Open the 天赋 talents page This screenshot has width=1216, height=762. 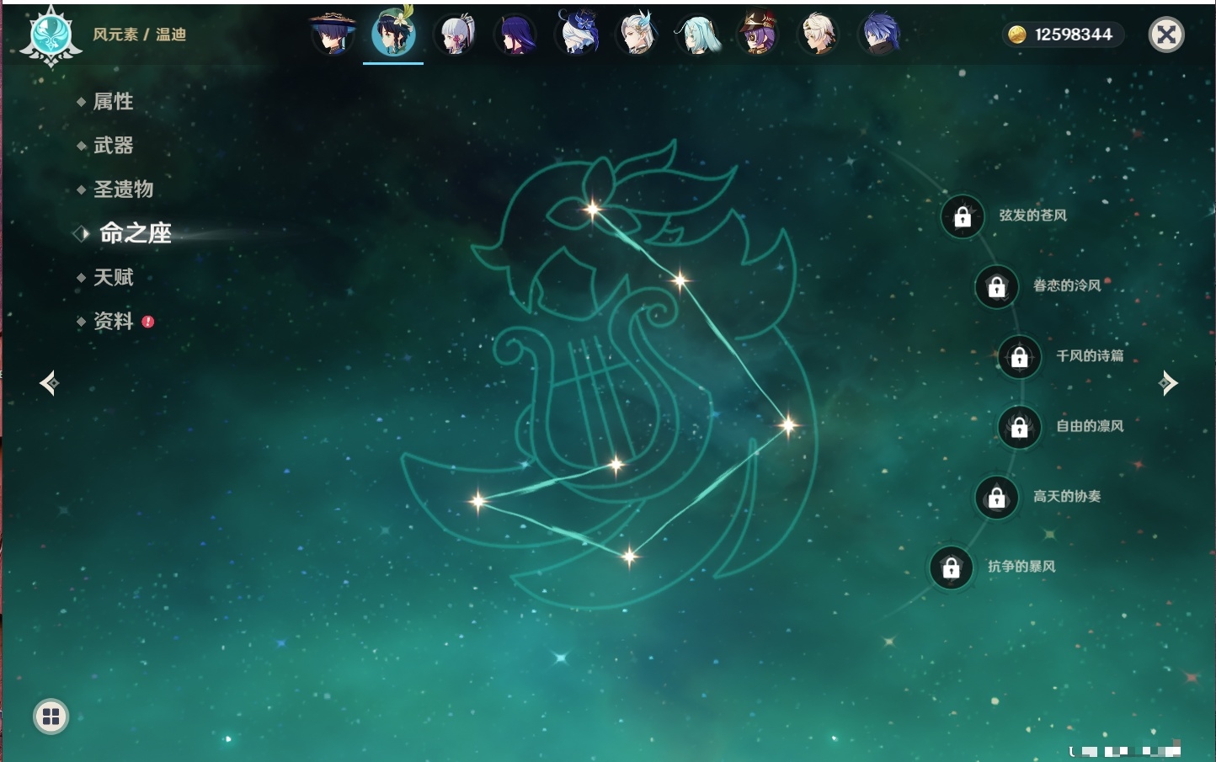pos(113,277)
